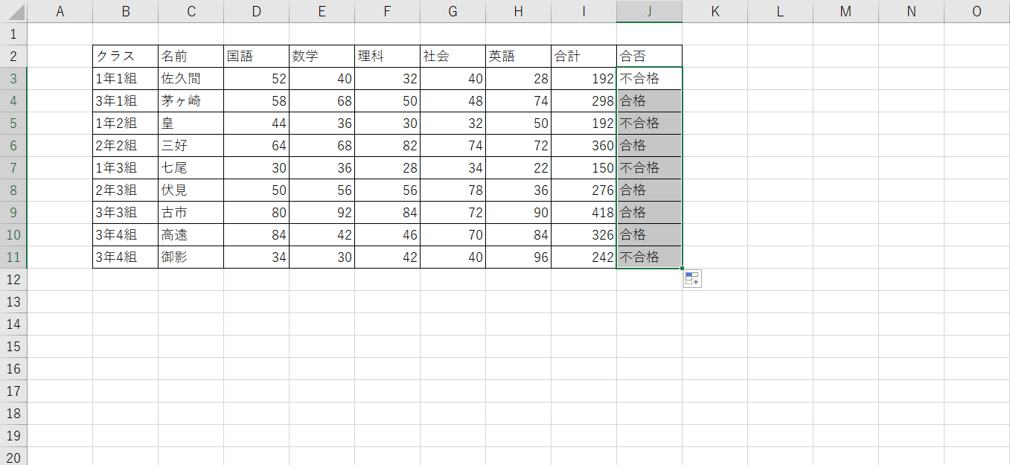
Task: Click 合格 result for 伏見
Action: pyautogui.click(x=649, y=190)
